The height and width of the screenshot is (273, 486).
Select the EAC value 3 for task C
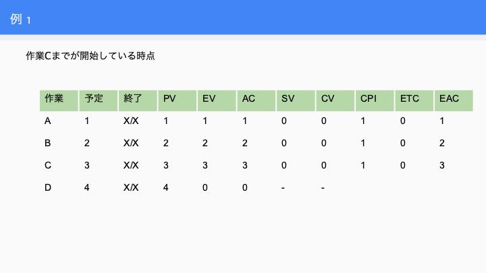(442, 165)
